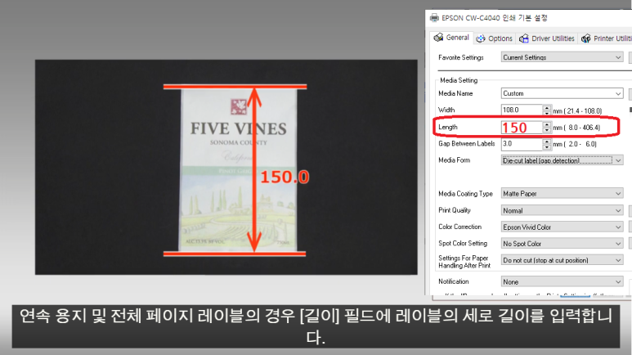
Task: Decrease Length with the down arrow
Action: [x=546, y=130]
